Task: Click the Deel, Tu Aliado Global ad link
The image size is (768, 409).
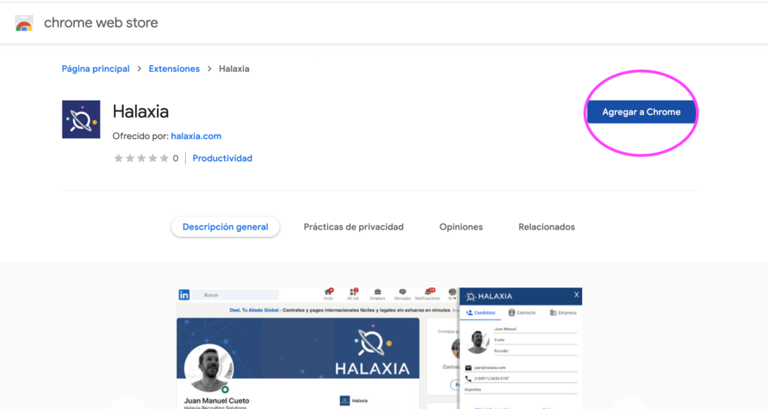Action: coord(253,310)
